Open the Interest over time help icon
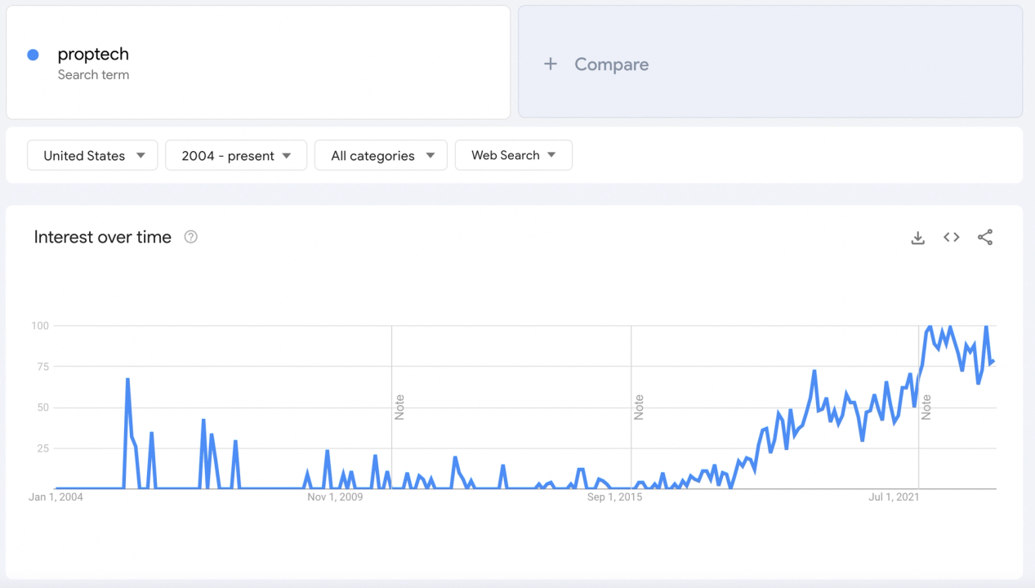 [190, 237]
